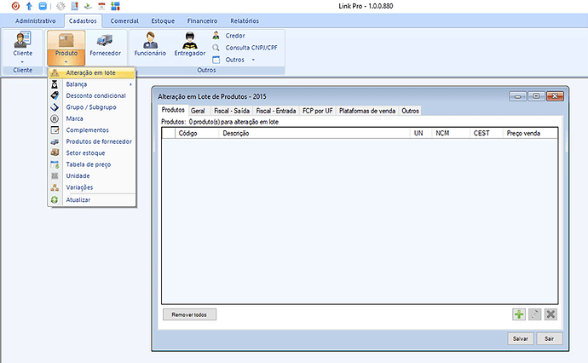Open the Funcionário ribbon button

click(150, 44)
